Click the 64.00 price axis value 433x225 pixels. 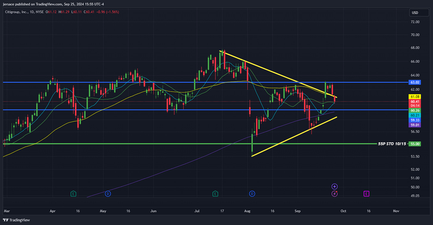pos(415,75)
